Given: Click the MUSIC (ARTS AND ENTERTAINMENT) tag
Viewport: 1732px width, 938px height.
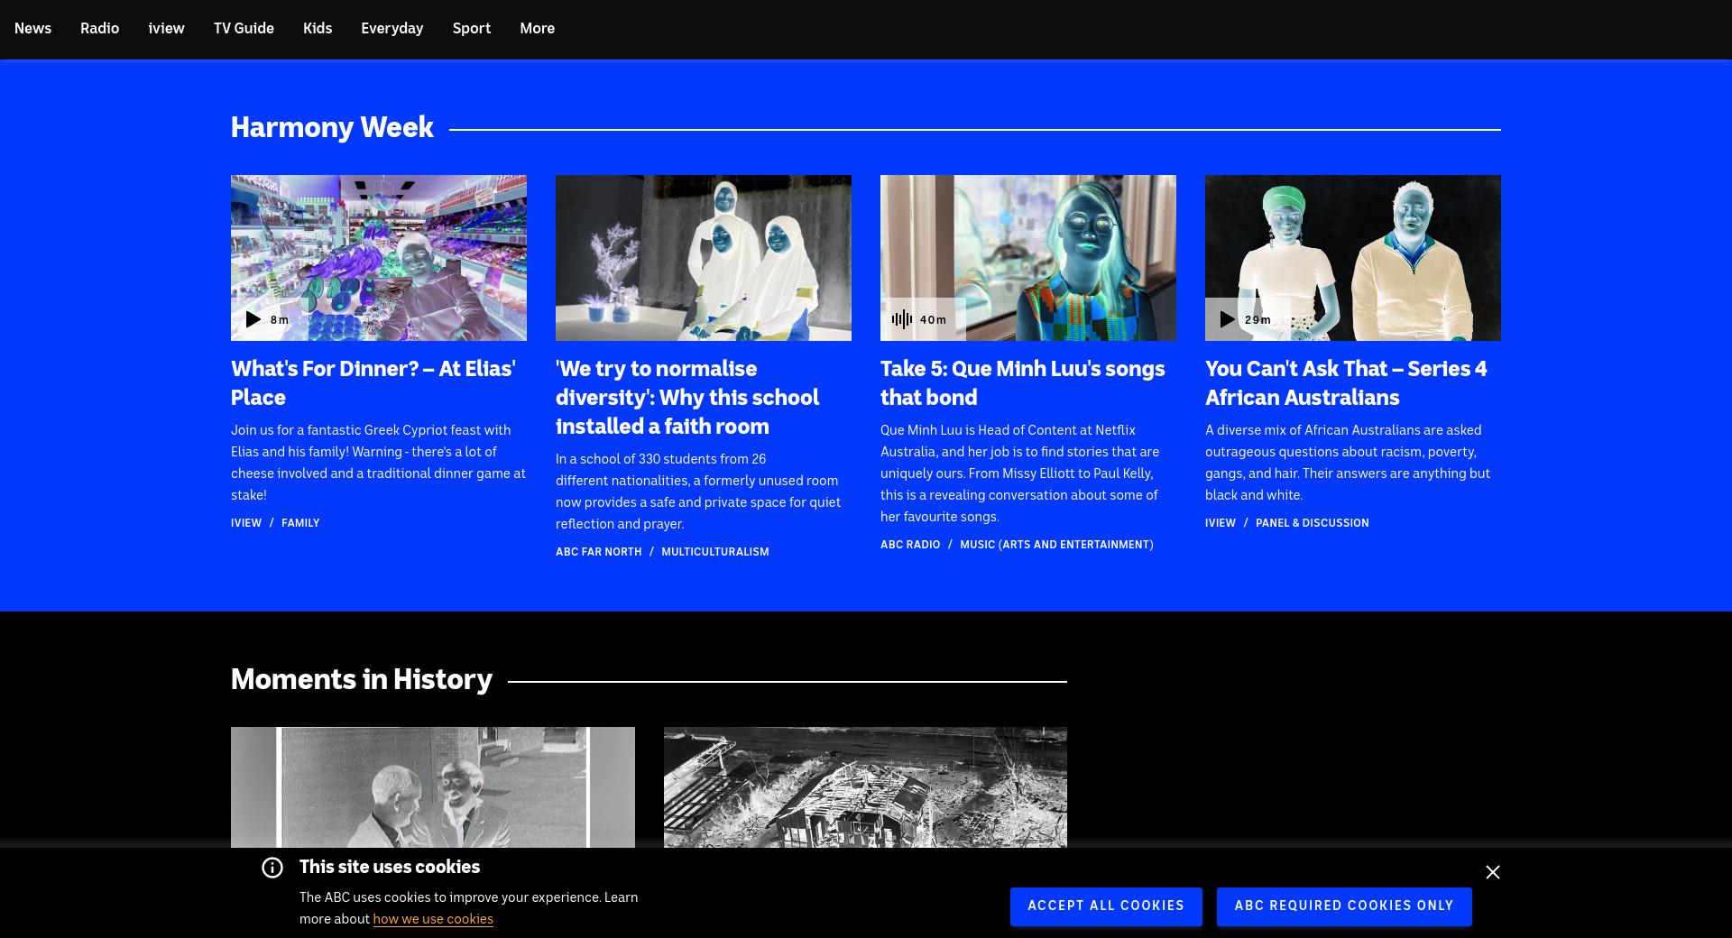Looking at the screenshot, I should coord(1056,545).
